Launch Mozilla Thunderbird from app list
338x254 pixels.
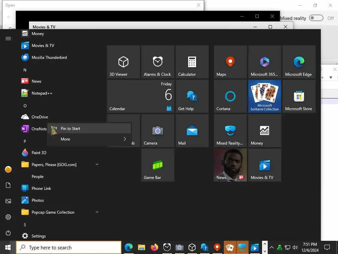pyautogui.click(x=60, y=58)
